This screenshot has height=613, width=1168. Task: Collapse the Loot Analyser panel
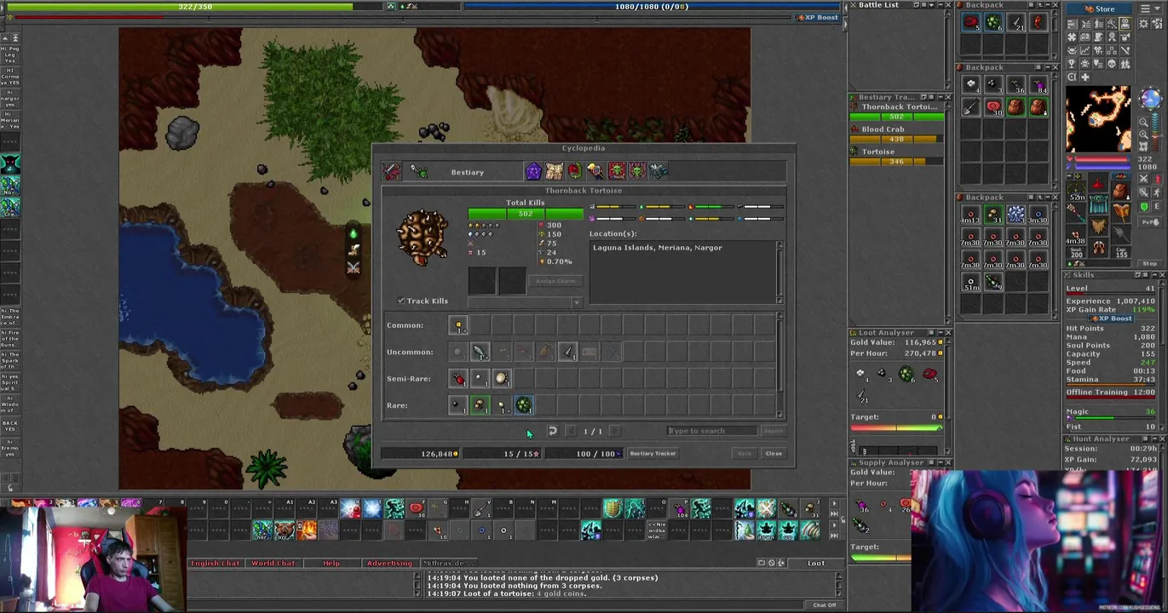(940, 333)
